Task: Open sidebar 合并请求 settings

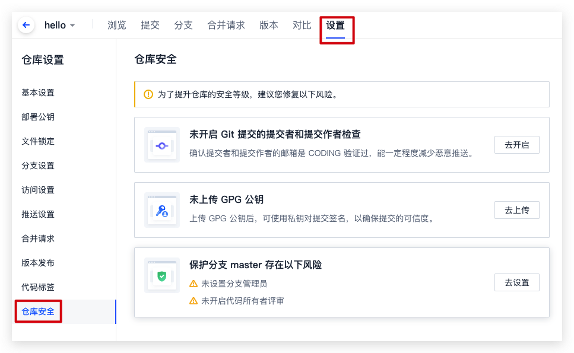Action: (38, 238)
